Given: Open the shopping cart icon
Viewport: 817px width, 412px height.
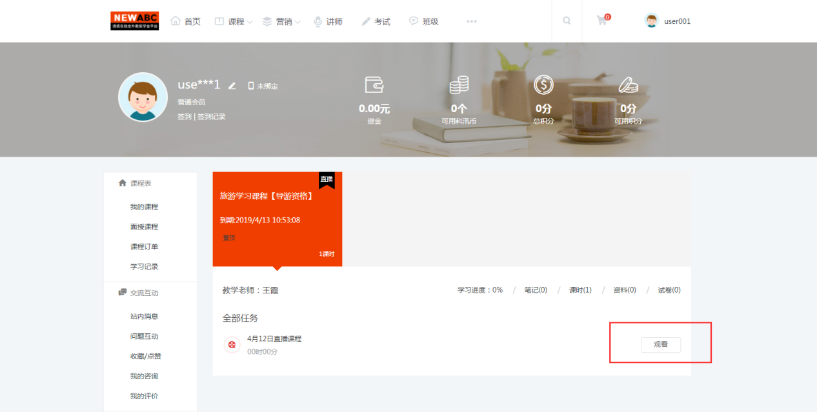Looking at the screenshot, I should [602, 21].
